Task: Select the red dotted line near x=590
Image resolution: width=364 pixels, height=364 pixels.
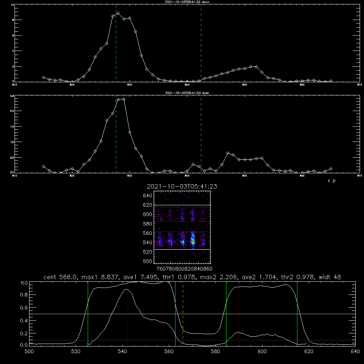Action: coord(239,313)
